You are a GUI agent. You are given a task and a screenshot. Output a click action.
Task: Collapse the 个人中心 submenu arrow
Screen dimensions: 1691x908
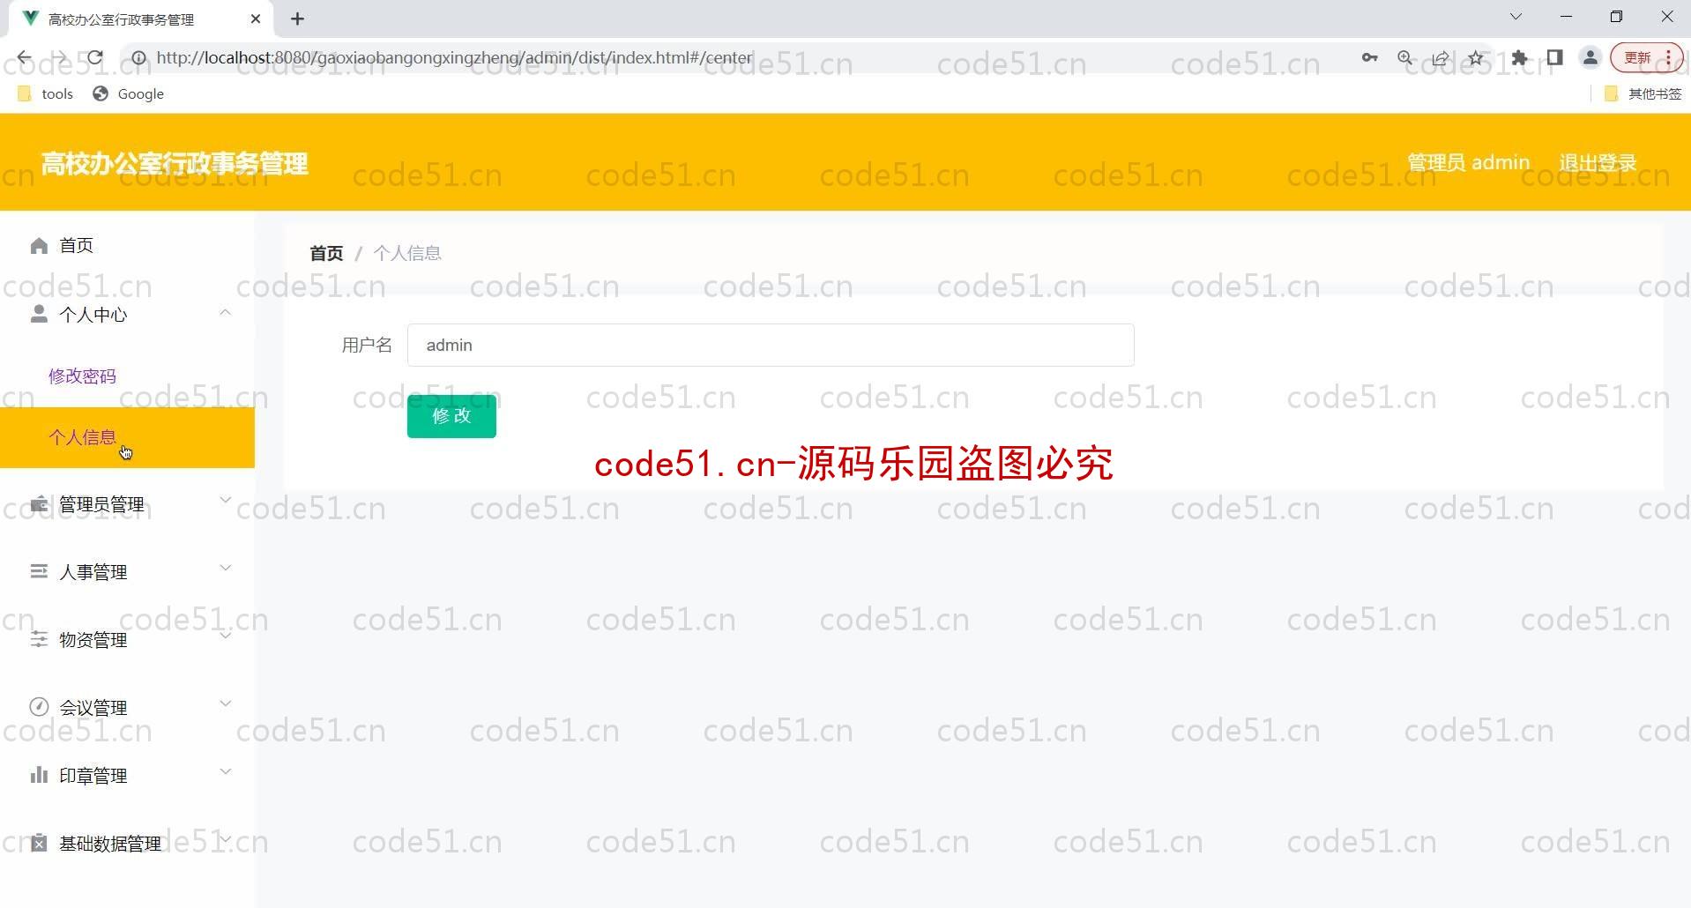[226, 312]
